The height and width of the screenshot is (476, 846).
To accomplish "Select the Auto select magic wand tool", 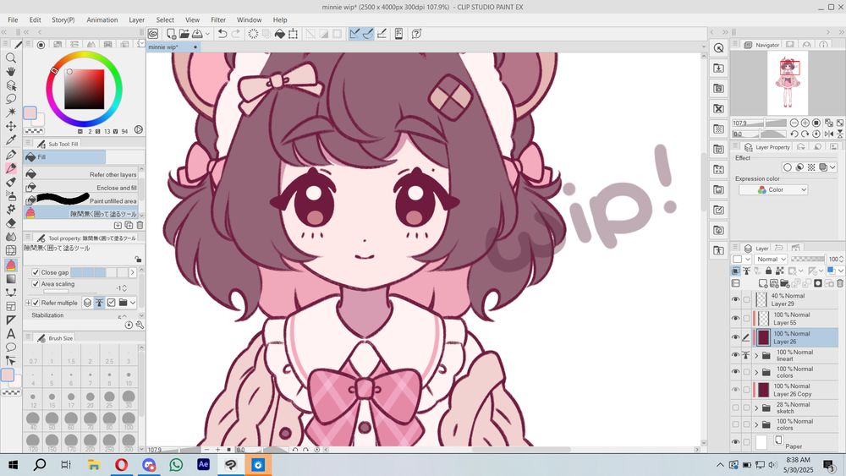I will click(x=11, y=112).
